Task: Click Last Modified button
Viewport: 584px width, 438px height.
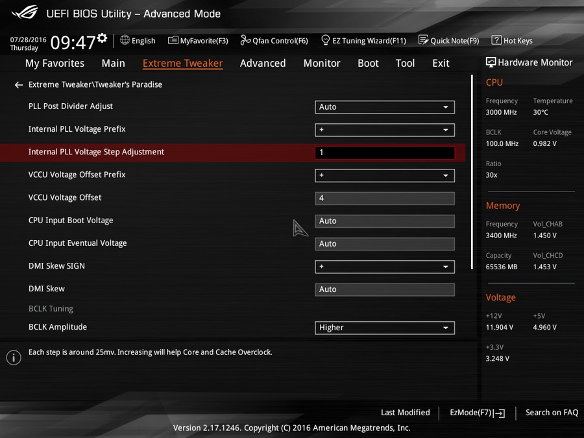Action: (405, 412)
